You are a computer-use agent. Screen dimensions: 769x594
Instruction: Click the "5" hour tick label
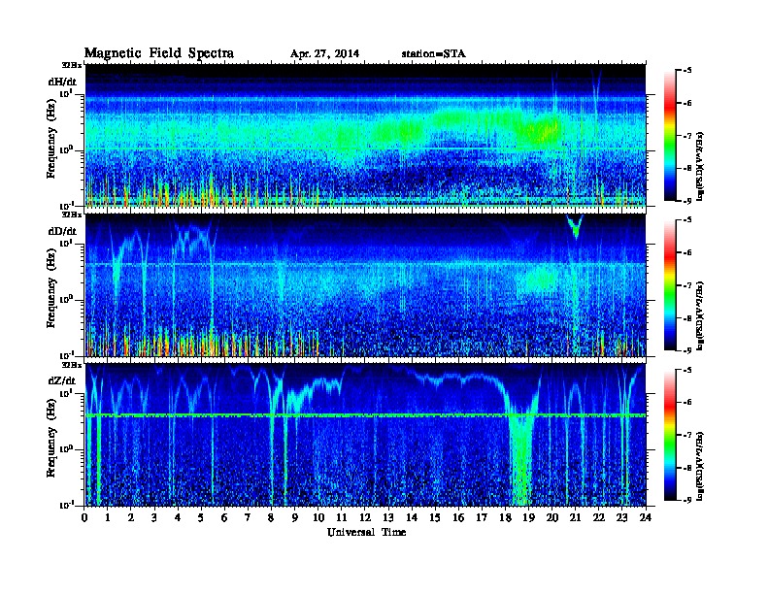click(x=201, y=517)
